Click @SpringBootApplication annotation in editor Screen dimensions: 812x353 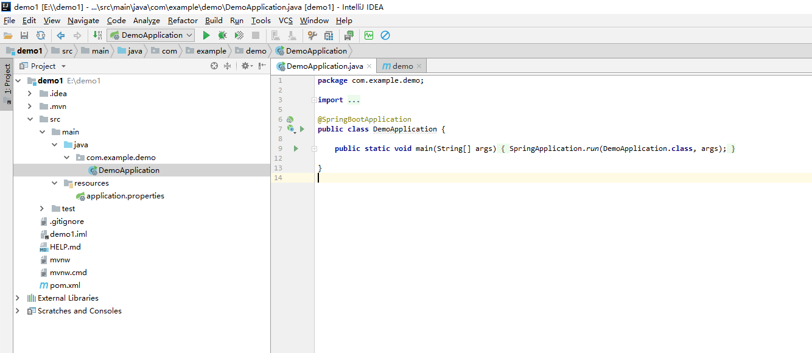[365, 119]
